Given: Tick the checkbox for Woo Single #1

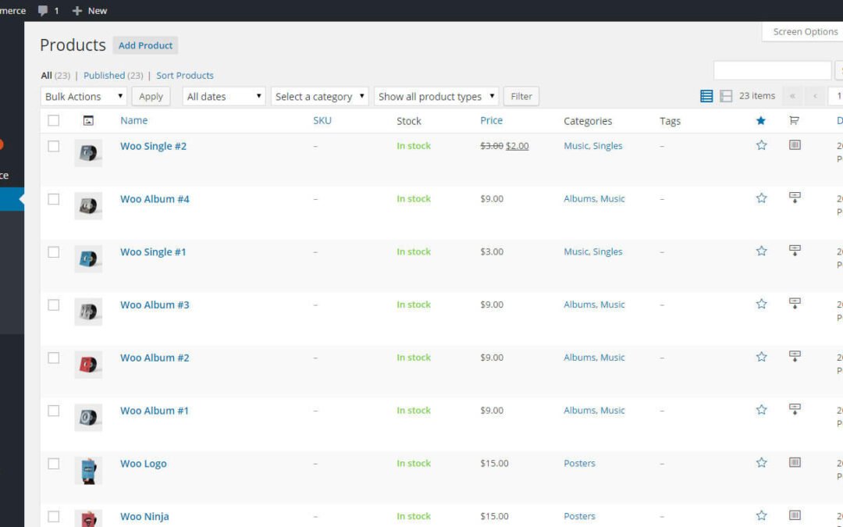Looking at the screenshot, I should click(54, 252).
